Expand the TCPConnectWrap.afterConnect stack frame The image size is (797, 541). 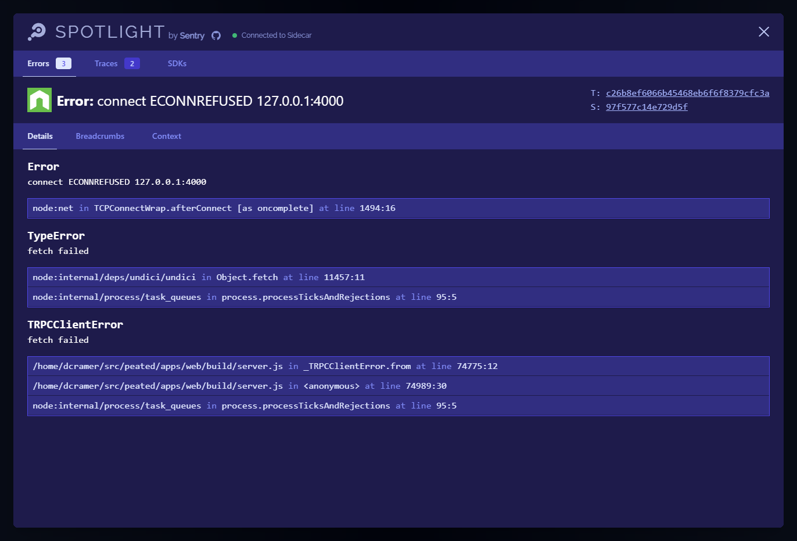[398, 208]
